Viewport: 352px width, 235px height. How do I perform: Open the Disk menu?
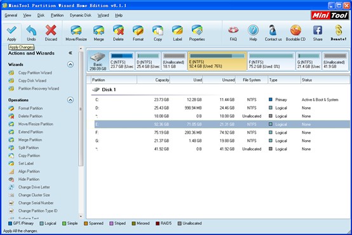pyautogui.click(x=41, y=15)
